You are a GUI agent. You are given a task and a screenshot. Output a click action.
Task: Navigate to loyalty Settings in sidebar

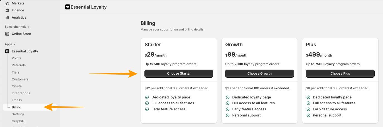(x=18, y=114)
